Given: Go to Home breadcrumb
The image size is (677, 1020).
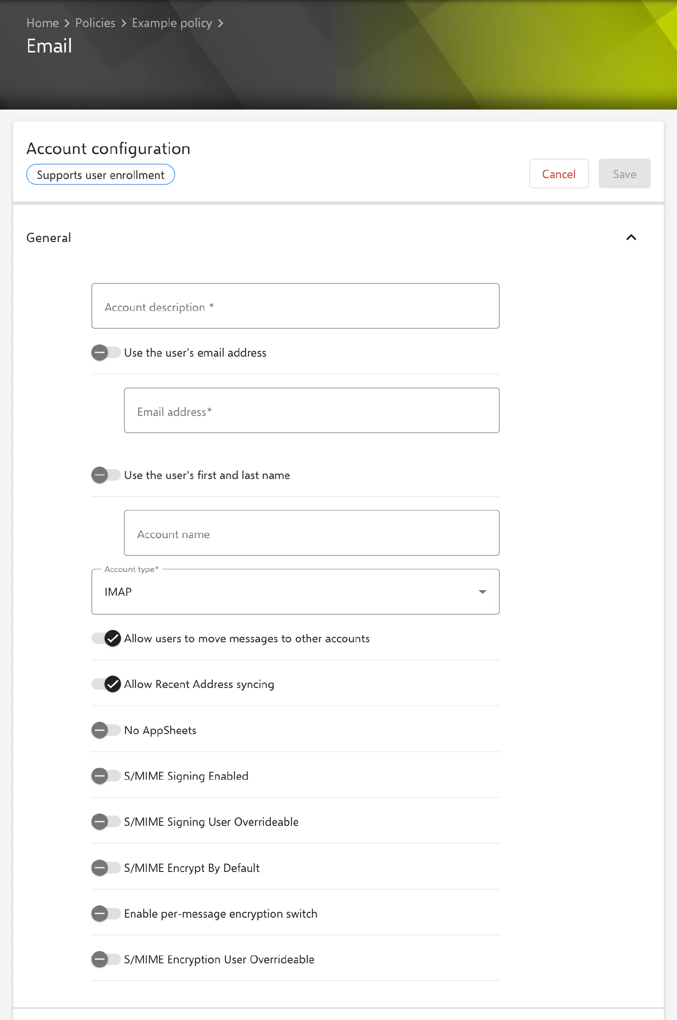Looking at the screenshot, I should 42,23.
